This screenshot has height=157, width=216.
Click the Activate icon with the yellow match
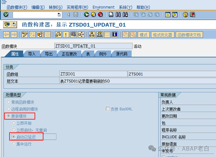66,35
